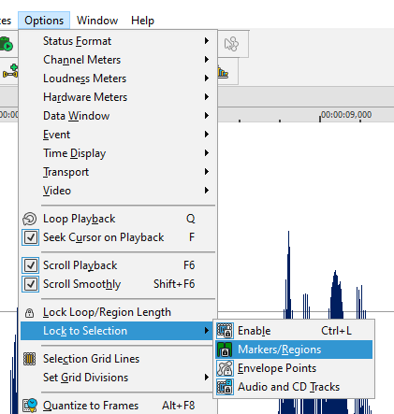Expand the Channel Meters submenu arrow
The height and width of the screenshot is (414, 394).
pyautogui.click(x=207, y=60)
